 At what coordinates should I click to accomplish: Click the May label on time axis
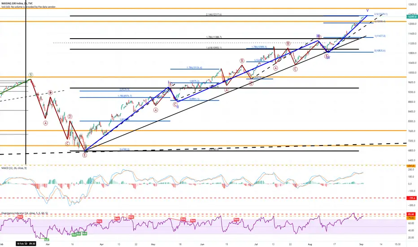coord(153,244)
